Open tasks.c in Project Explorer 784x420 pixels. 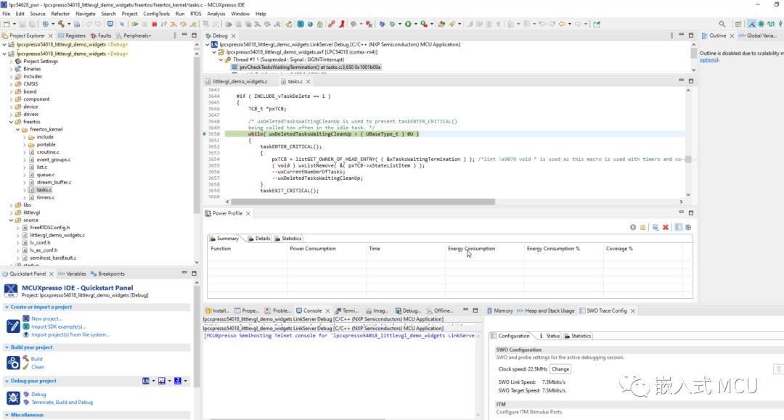(44, 190)
